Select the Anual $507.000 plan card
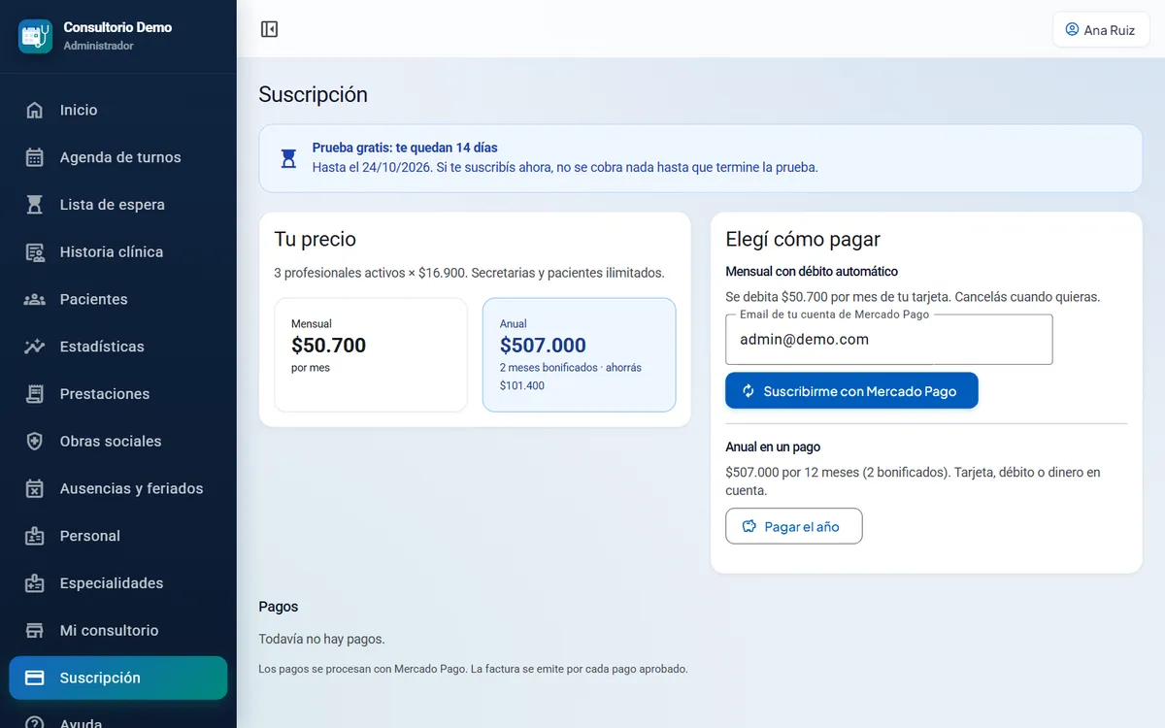The width and height of the screenshot is (1165, 728). click(579, 355)
